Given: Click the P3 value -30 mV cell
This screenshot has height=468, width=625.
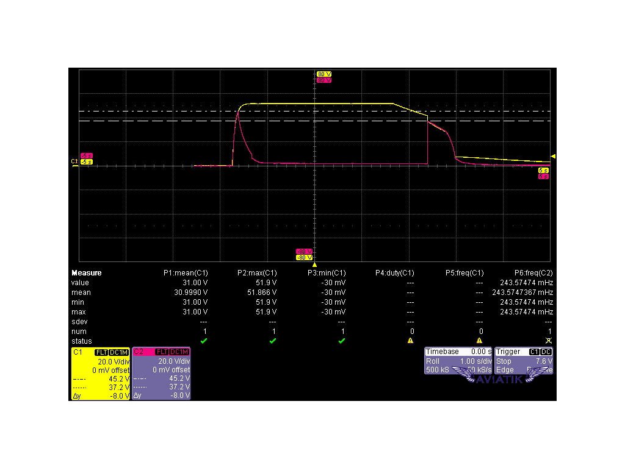Looking at the screenshot, I should click(333, 283).
